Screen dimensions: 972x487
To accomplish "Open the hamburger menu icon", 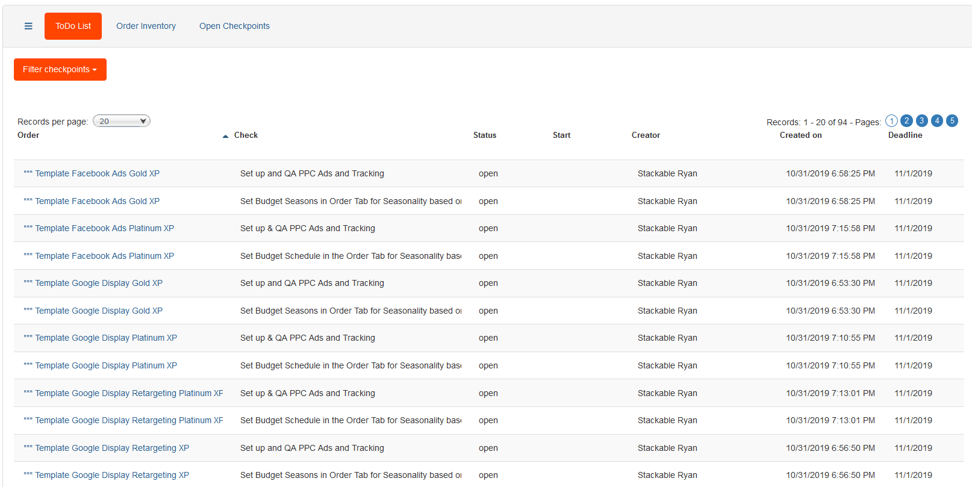I will [x=28, y=26].
